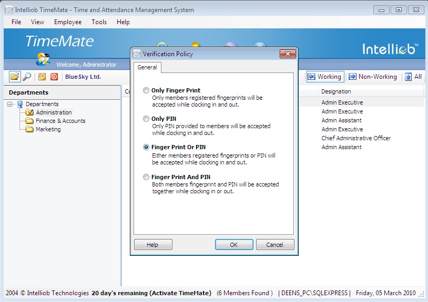
Task: Select the Finger Print And PIN option
Action: [146, 177]
